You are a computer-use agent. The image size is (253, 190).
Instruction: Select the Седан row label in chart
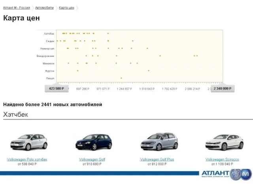click(50, 41)
